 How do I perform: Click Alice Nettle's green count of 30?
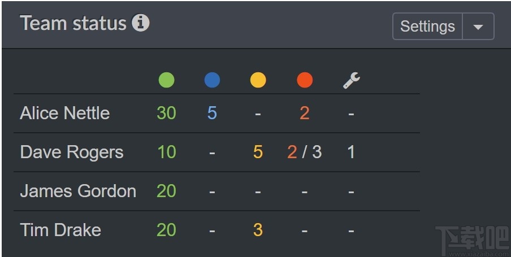pos(166,113)
